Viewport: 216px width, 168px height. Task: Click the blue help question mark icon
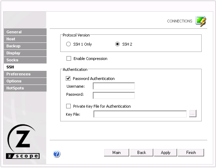(57, 154)
